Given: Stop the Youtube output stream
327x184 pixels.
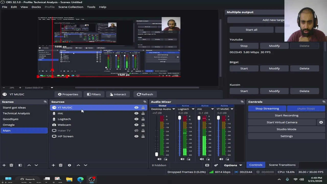Looking at the screenshot, I should pos(244,46).
